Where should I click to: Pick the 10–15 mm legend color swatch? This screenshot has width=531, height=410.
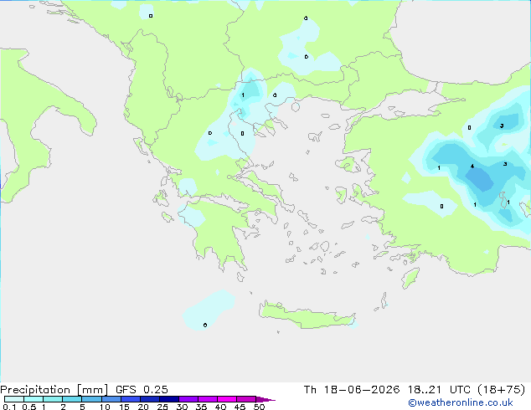111,399
